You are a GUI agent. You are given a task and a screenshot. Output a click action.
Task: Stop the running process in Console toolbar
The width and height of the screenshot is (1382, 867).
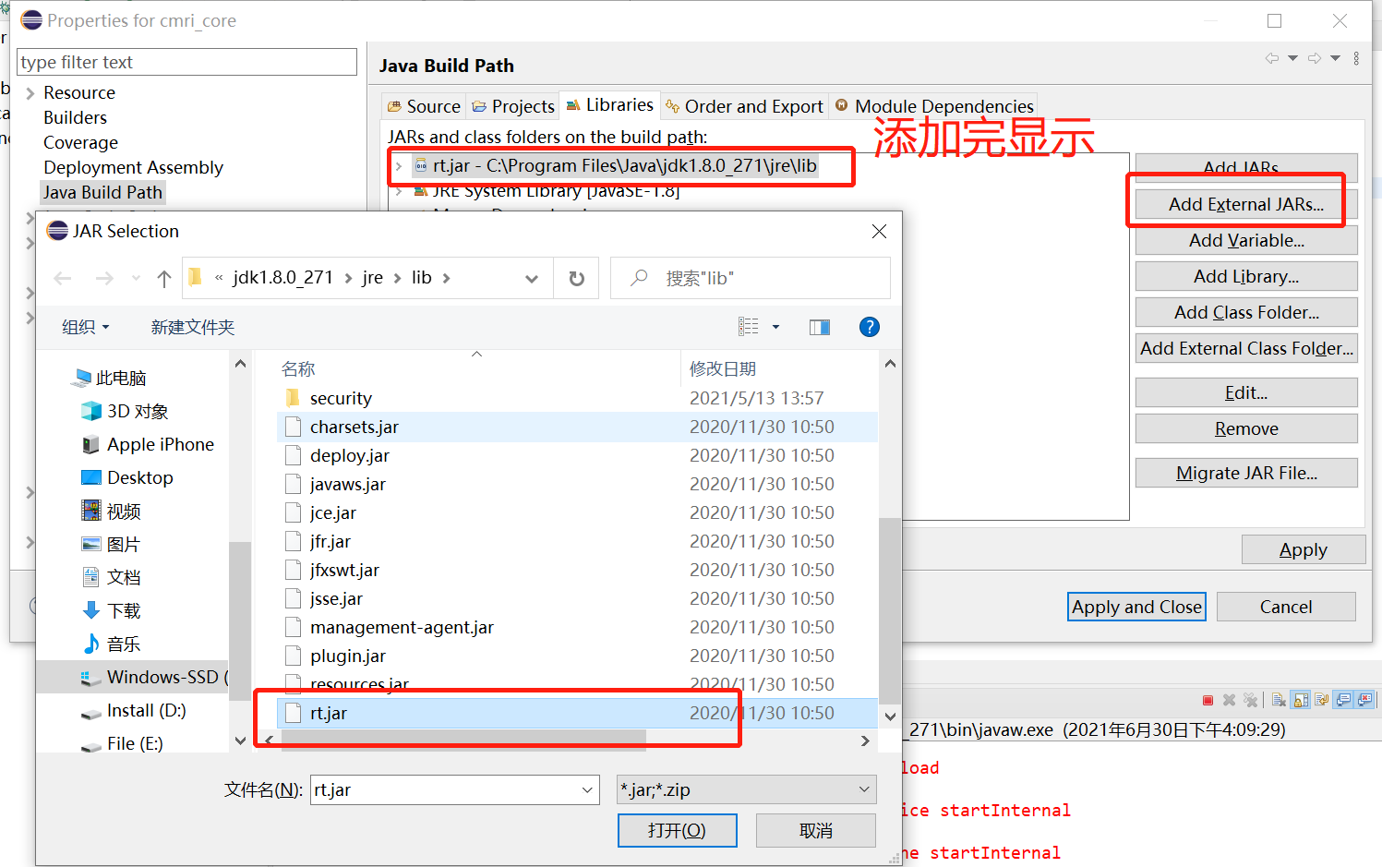(x=1208, y=699)
